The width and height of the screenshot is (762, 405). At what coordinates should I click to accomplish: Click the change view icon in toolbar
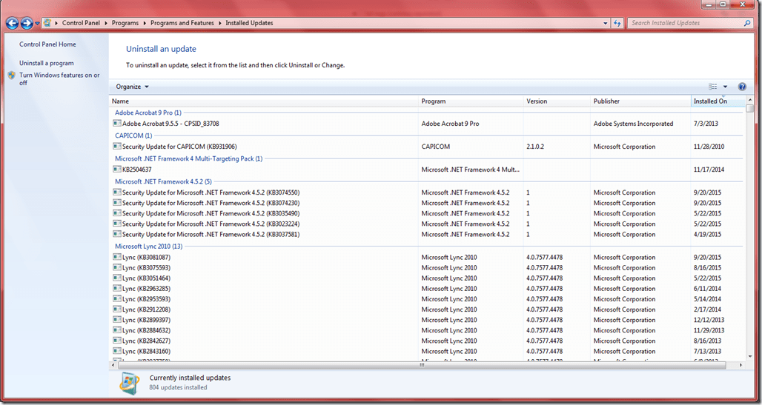coord(713,87)
